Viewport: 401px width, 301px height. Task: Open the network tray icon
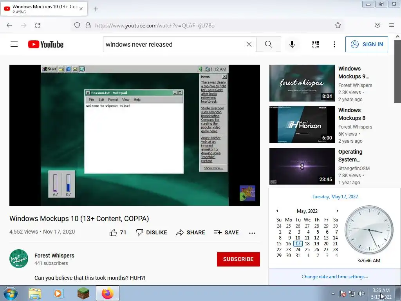click(352, 294)
